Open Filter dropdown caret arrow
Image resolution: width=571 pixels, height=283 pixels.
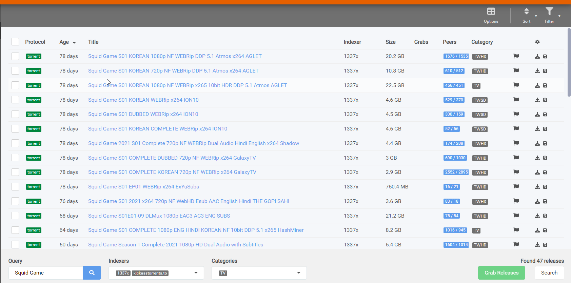(x=559, y=16)
